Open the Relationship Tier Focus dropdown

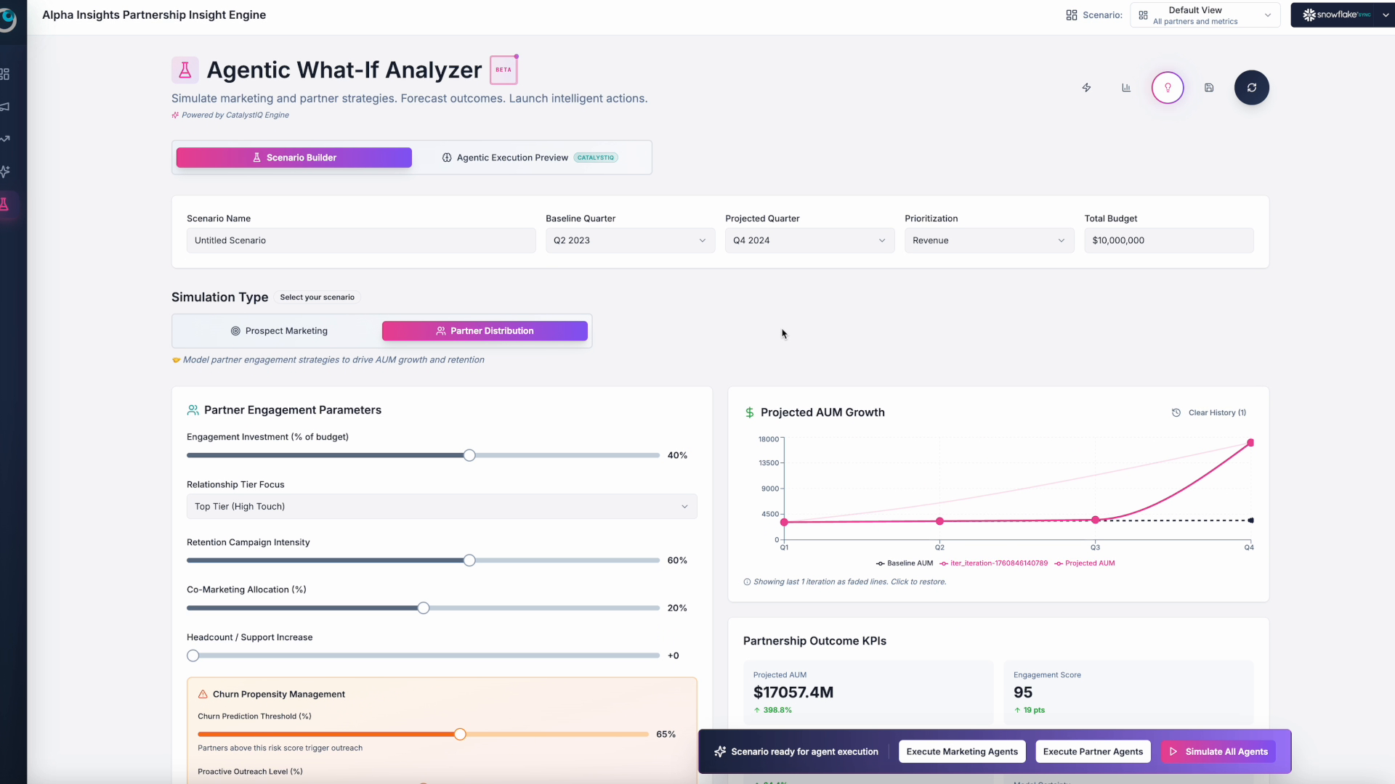click(x=441, y=507)
